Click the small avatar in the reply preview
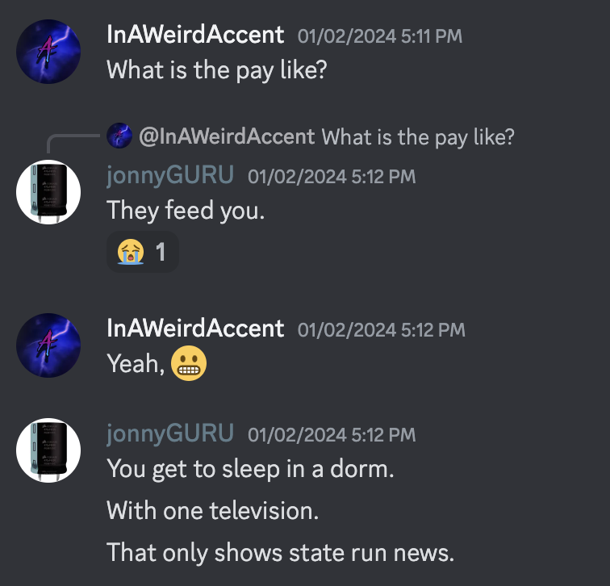 click(x=119, y=136)
